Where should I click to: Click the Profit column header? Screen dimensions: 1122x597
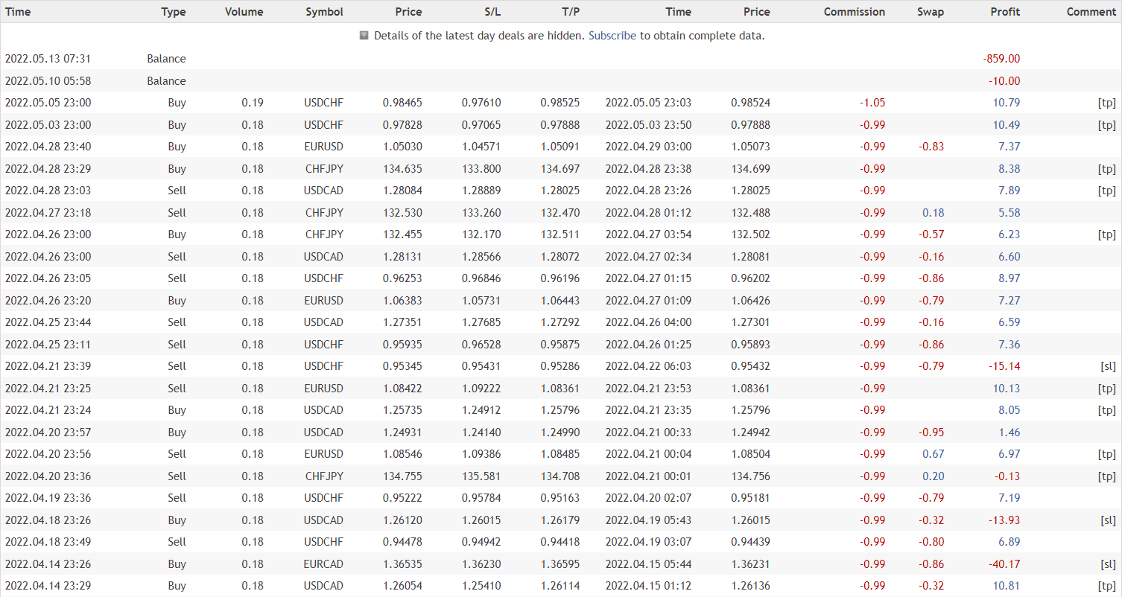[1005, 12]
